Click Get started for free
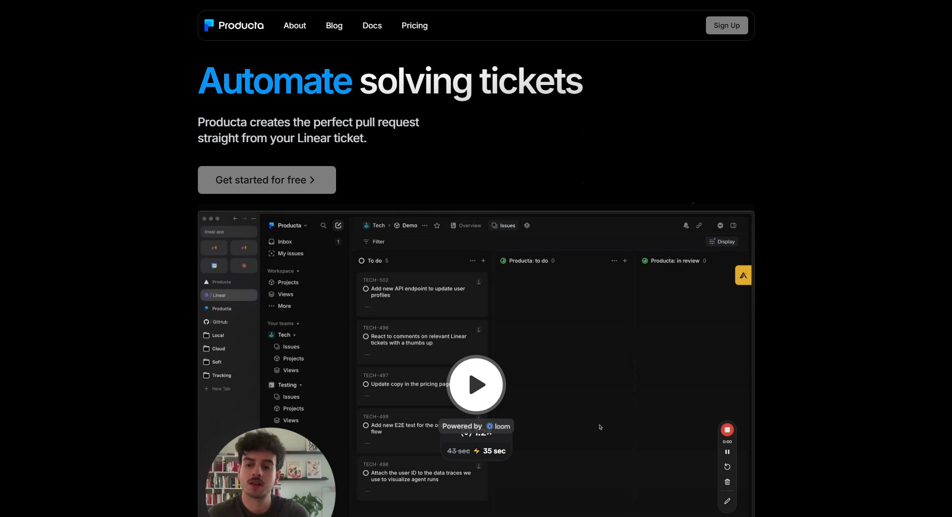 [x=266, y=179]
